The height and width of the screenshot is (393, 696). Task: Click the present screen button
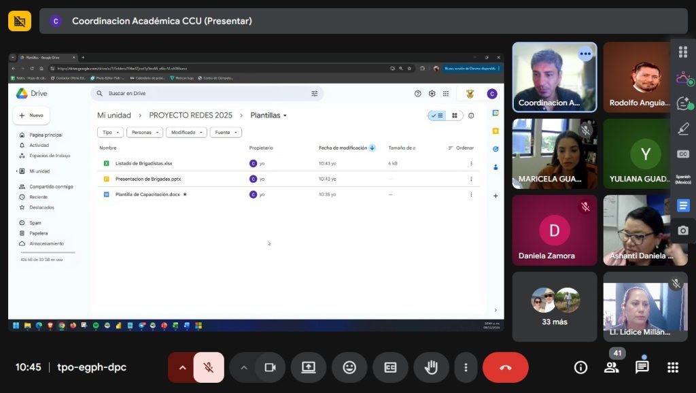(x=309, y=367)
